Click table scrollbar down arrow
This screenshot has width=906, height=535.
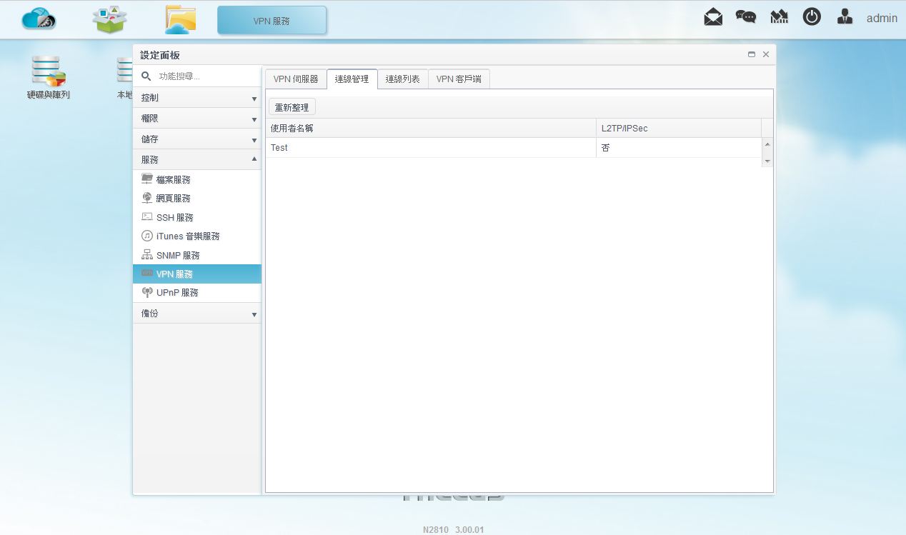tap(768, 161)
